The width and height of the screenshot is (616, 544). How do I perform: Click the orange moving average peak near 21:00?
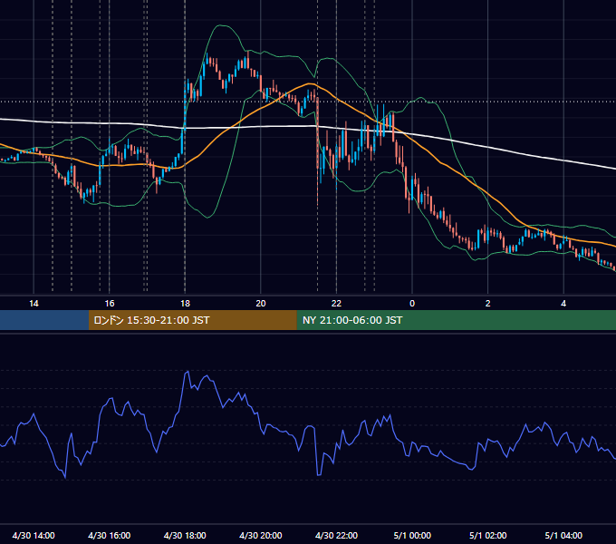[311, 84]
